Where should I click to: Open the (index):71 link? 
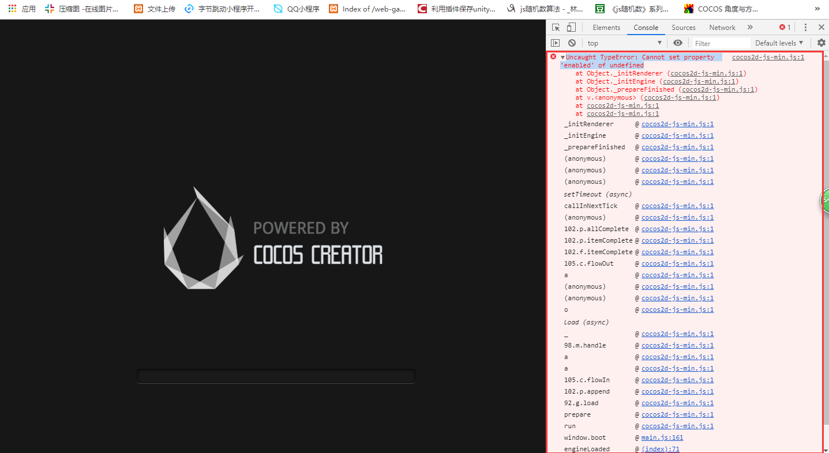[x=661, y=449]
